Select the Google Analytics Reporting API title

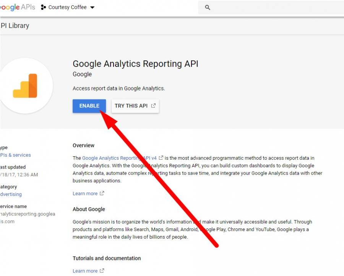[x=135, y=63]
